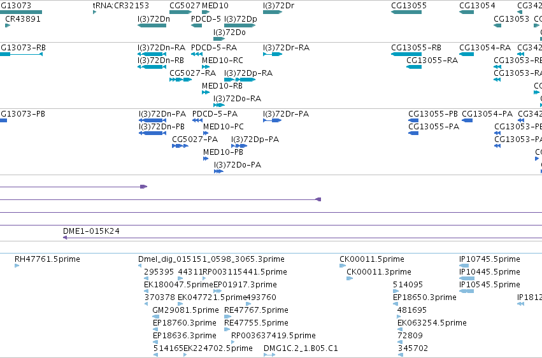Viewport: 542px width, 358px height.
Task: Click the MED10-RC transcript label
Action: [x=223, y=61]
